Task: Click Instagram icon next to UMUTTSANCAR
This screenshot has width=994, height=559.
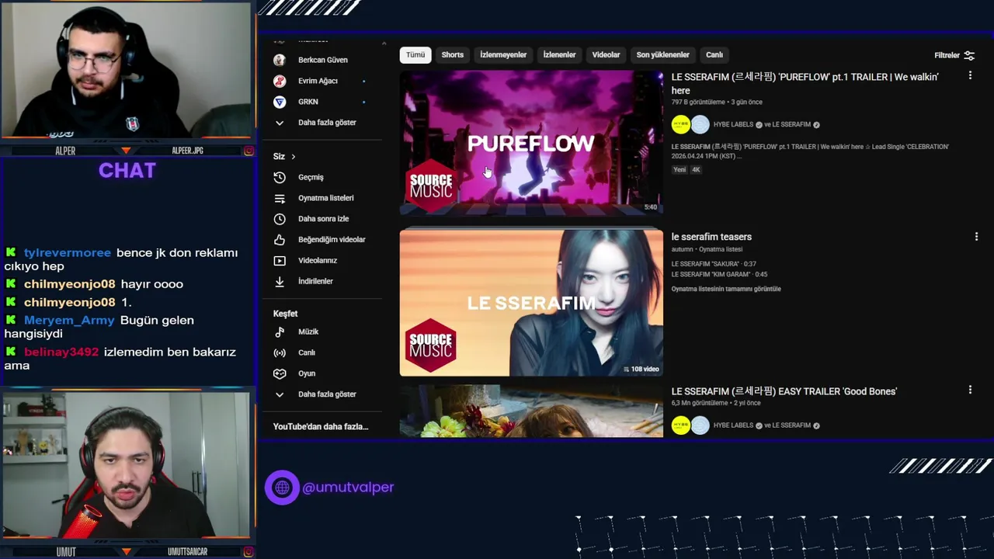Action: (248, 552)
